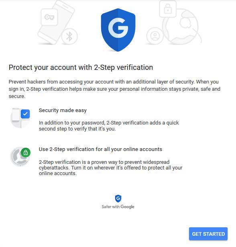Click the faded smartphone illustration

coord(56,22)
